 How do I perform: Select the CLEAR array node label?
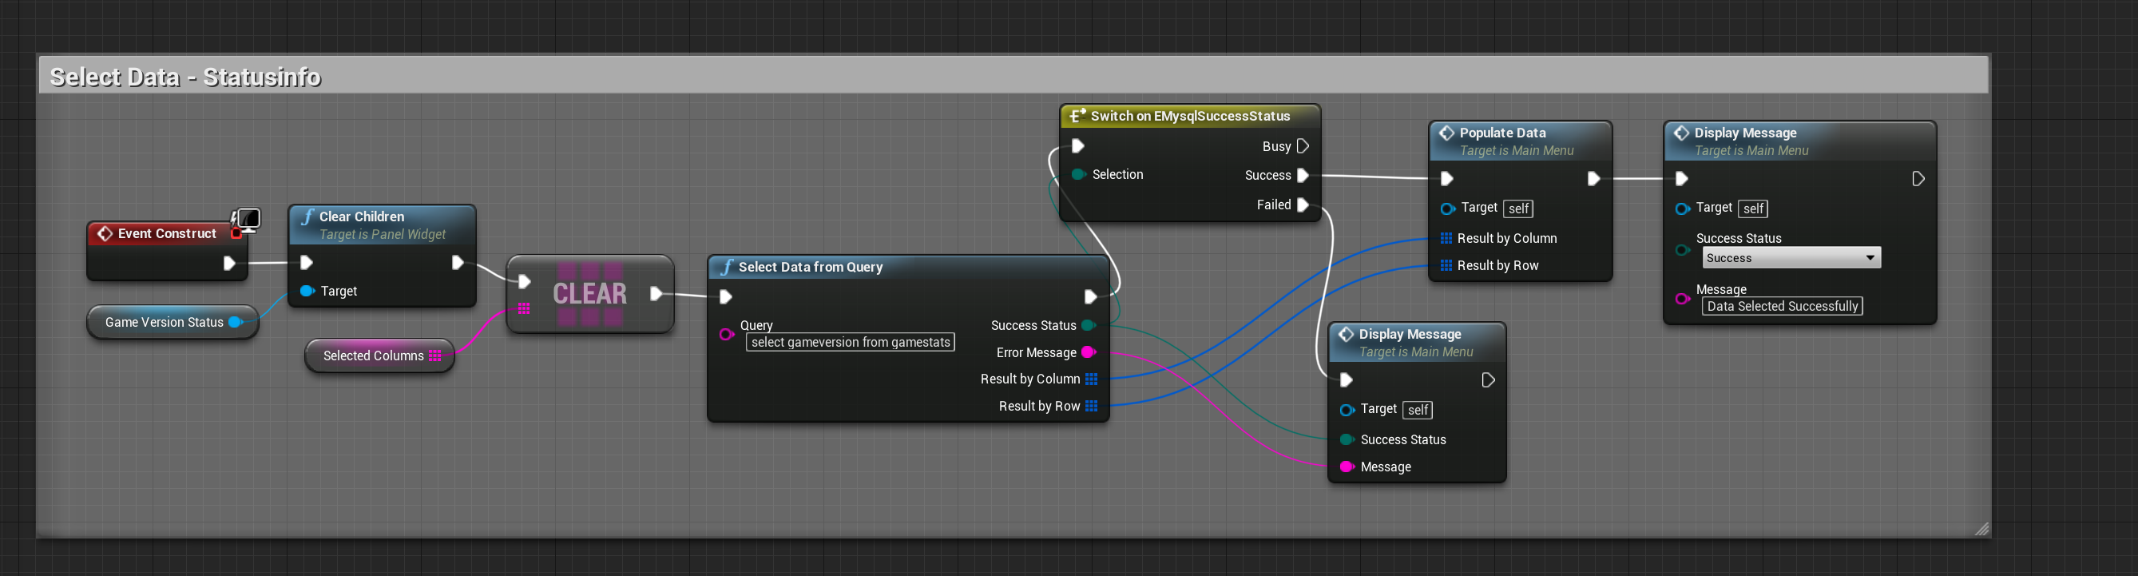pos(590,293)
